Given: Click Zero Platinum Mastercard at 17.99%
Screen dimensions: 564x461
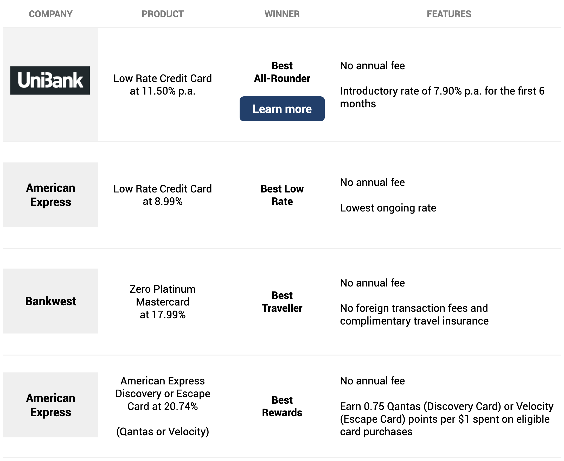Looking at the screenshot, I should [x=162, y=302].
